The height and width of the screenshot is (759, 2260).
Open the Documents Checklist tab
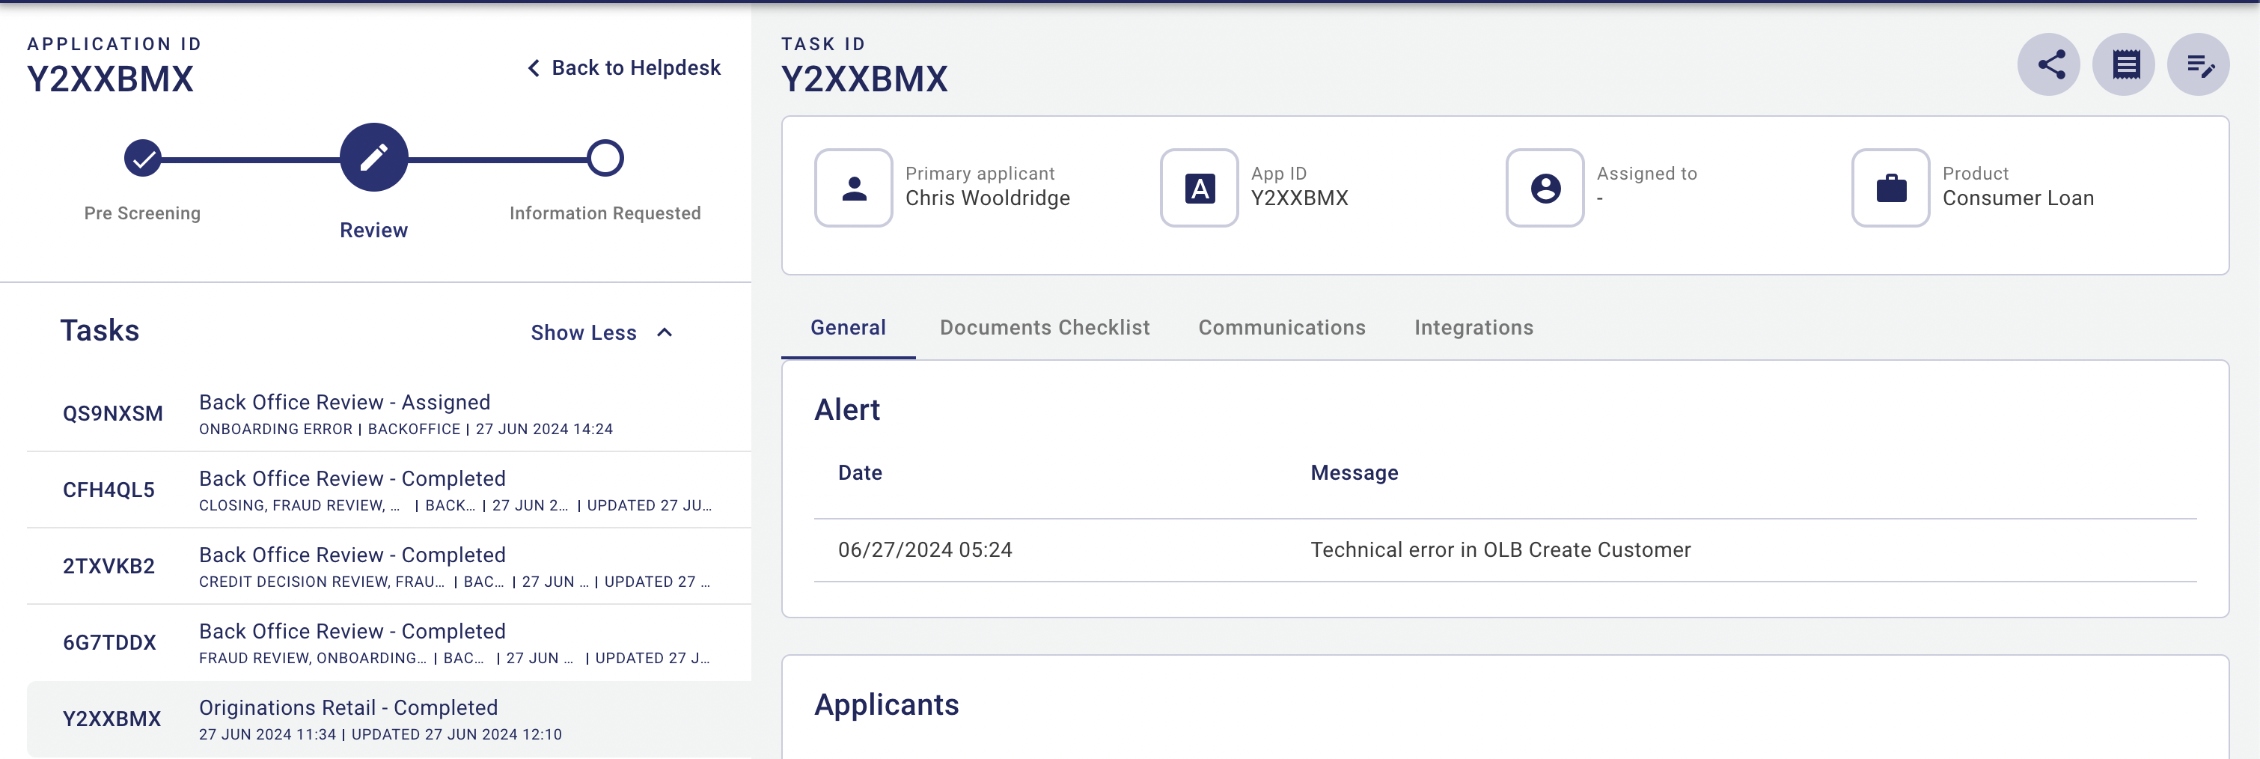pyautogui.click(x=1044, y=327)
